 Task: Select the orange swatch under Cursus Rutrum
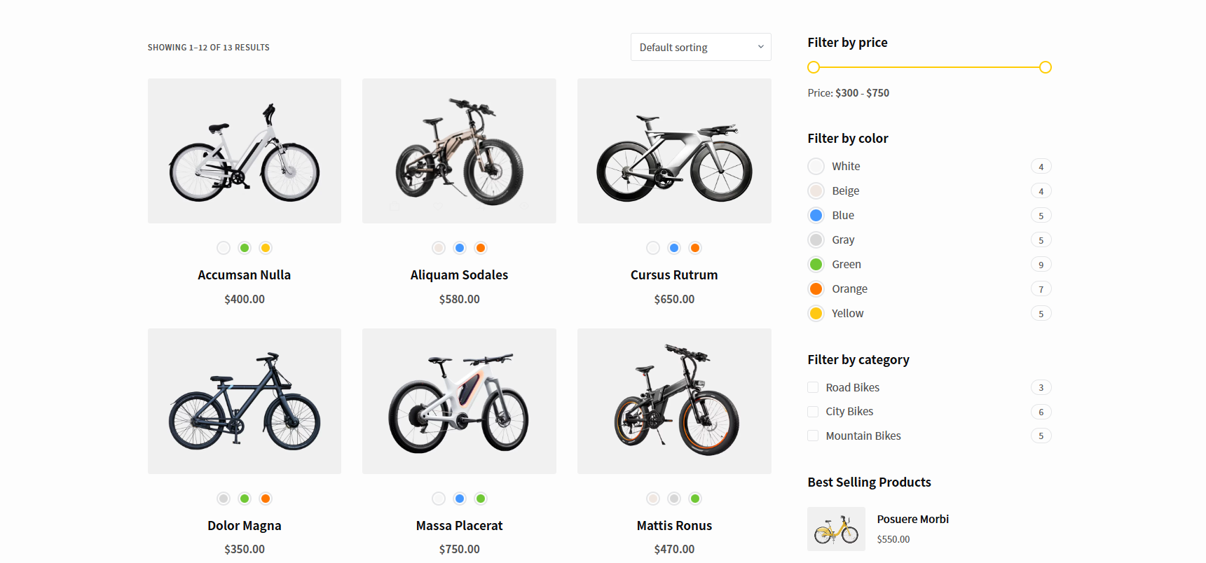pos(695,248)
